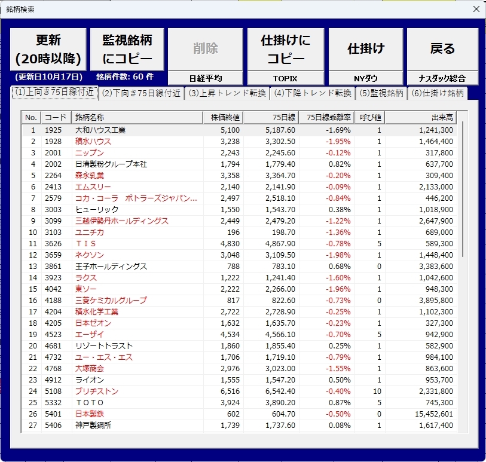The image size is (486, 462).
Task: Select the 王子ホールディングス row
Action: [239, 267]
